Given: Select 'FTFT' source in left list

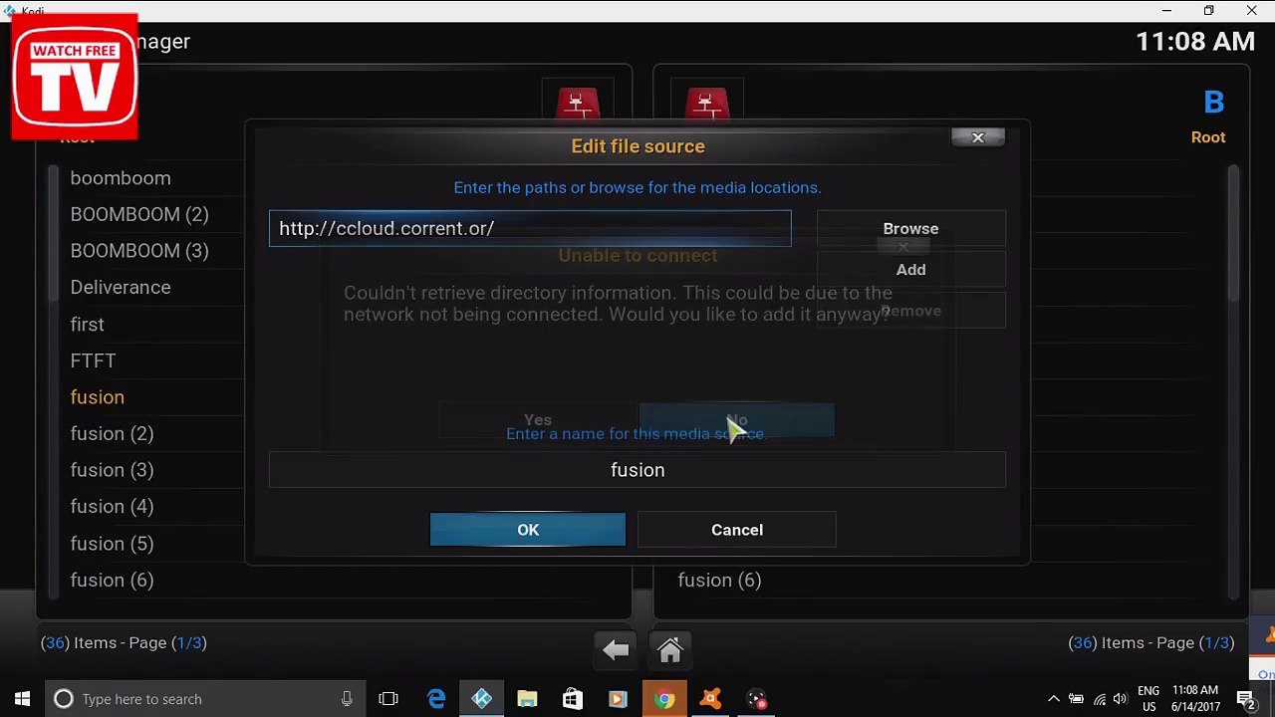Looking at the screenshot, I should (94, 360).
